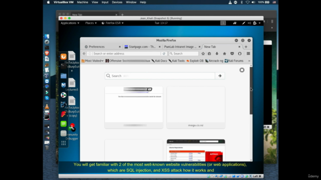321x180 pixels.
Task: Open the mega.co.nz top site tile
Action: [196, 107]
